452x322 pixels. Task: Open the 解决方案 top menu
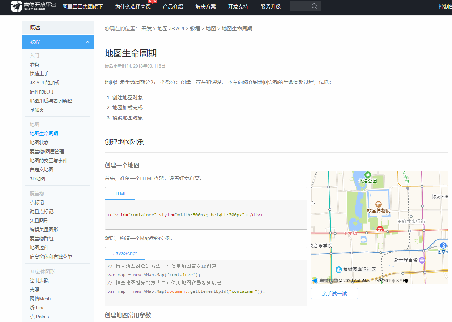point(205,6)
